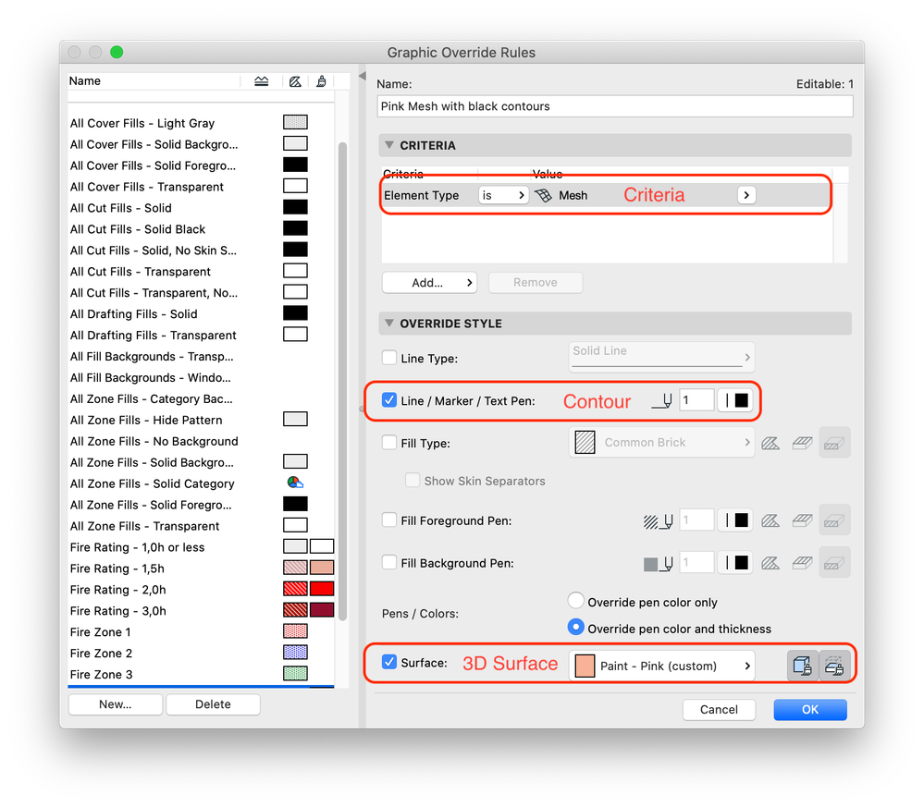Screen dimensions: 924x807
Task: Click the green window zoom button
Action: (x=117, y=53)
